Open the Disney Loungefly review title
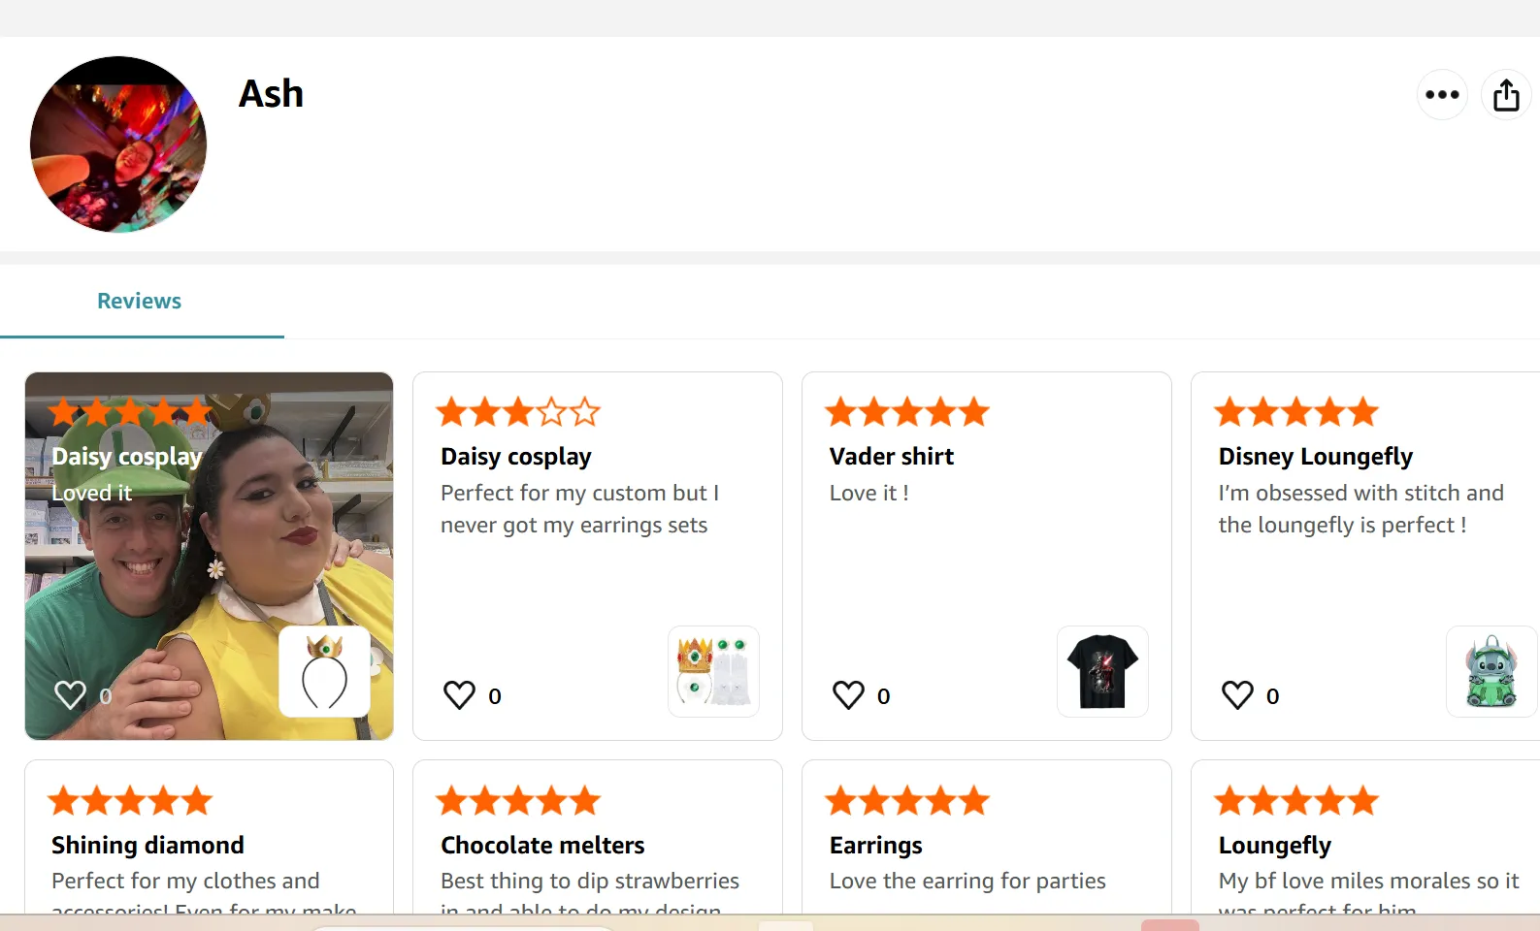This screenshot has width=1540, height=931. (1315, 457)
